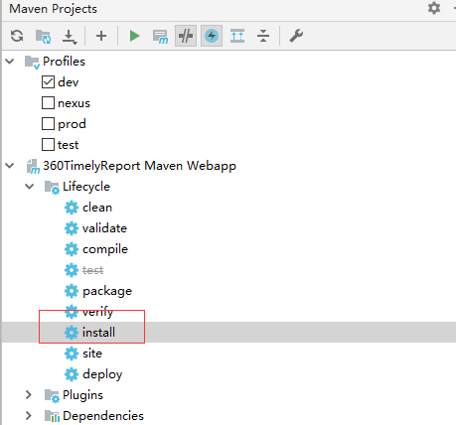Click the 360TimelyReport Maven project icon

[x=33, y=166]
